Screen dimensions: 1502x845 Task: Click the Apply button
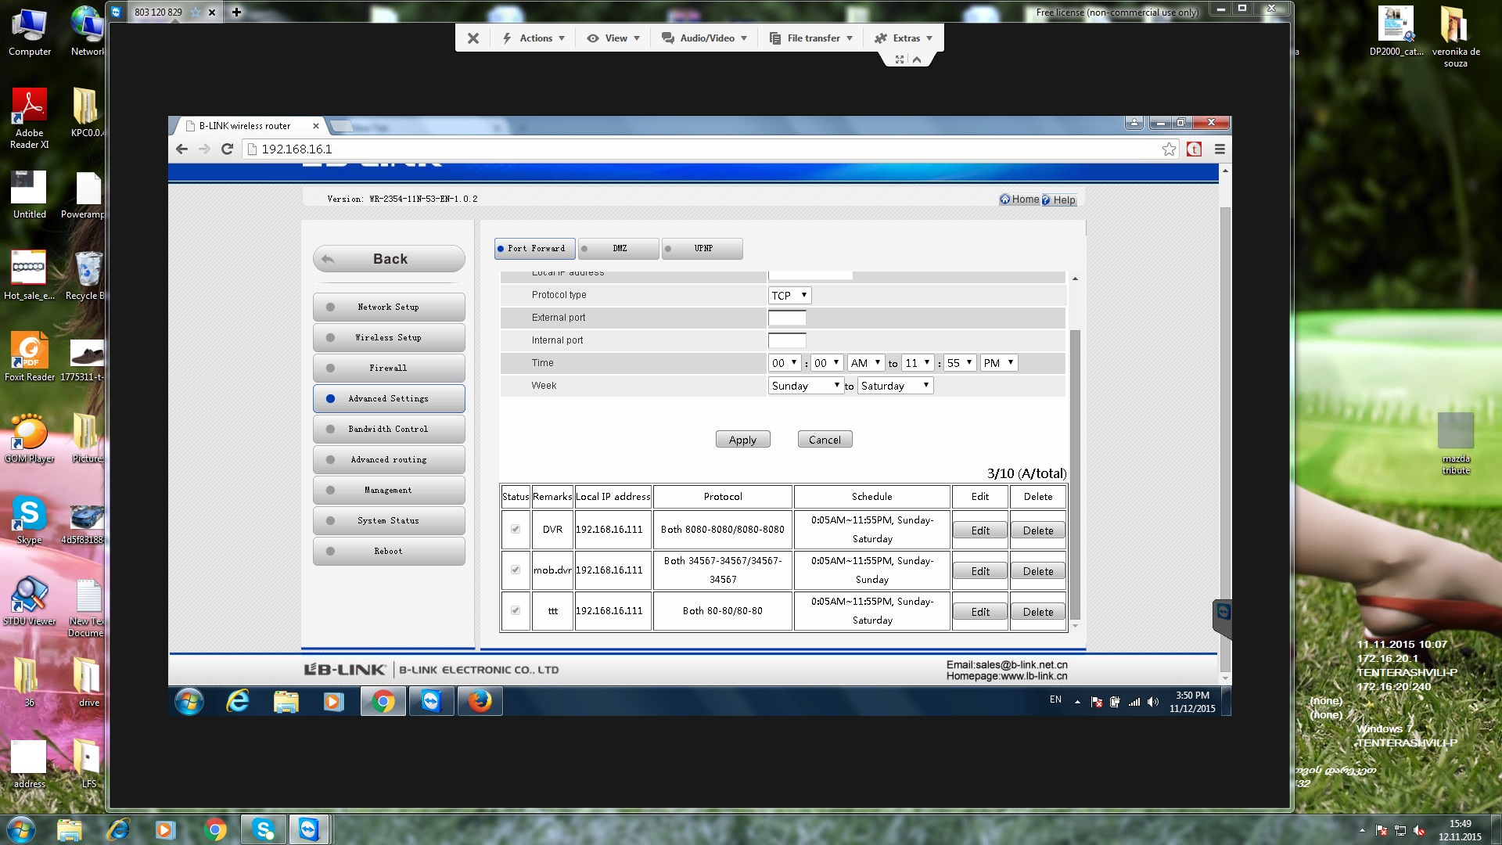coord(742,440)
